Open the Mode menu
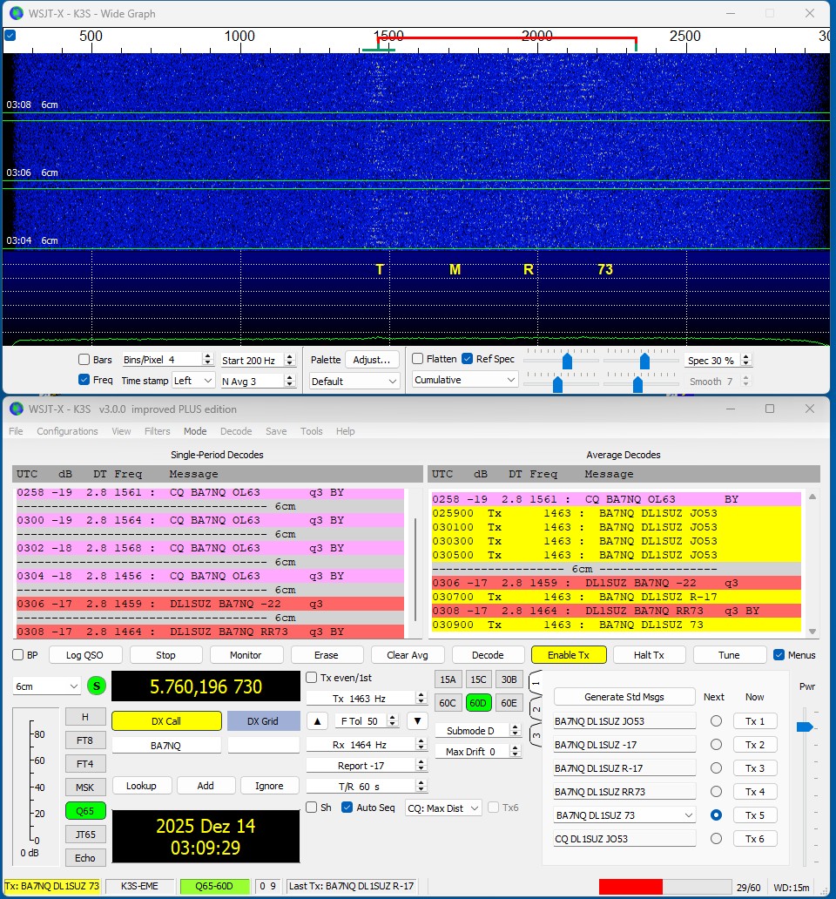Viewport: 836px width, 899px height. click(x=195, y=430)
